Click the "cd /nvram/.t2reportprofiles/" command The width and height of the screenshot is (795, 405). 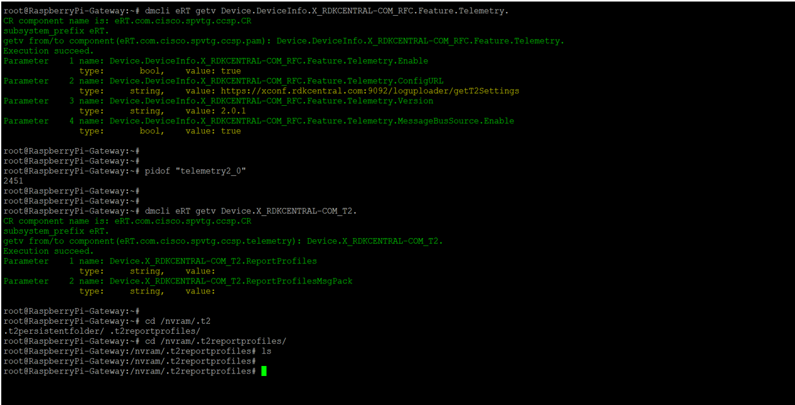click(x=215, y=341)
